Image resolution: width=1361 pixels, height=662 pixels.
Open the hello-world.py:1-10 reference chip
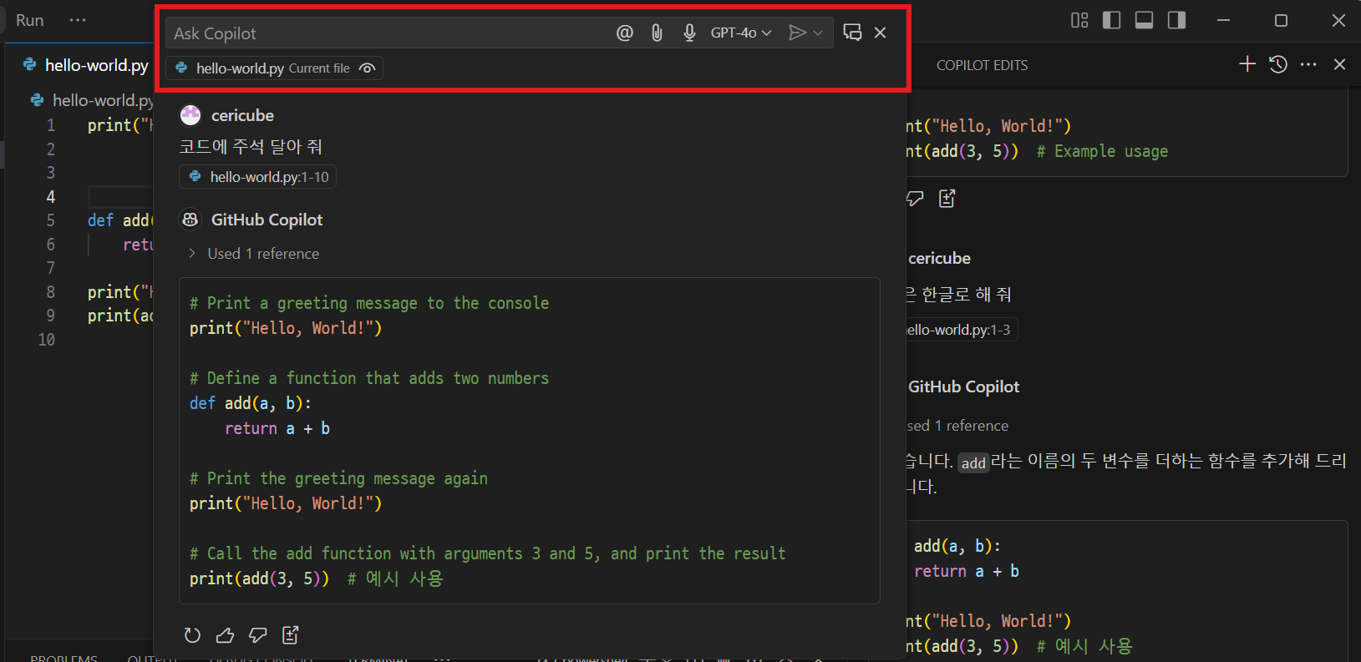(x=258, y=177)
